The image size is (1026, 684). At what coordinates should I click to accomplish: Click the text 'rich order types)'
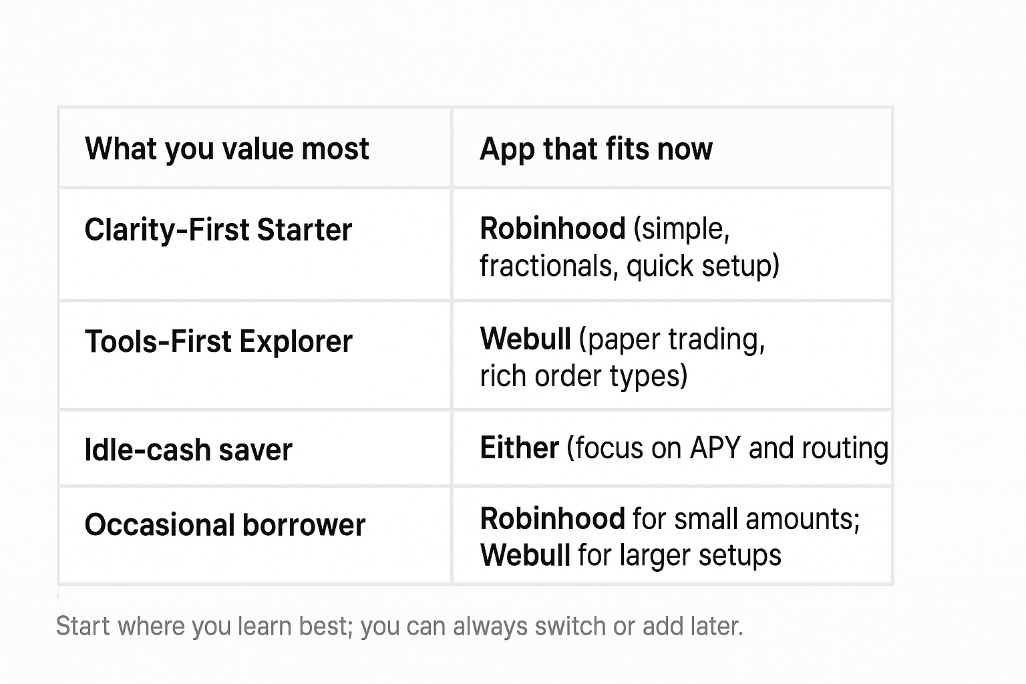[x=583, y=376]
